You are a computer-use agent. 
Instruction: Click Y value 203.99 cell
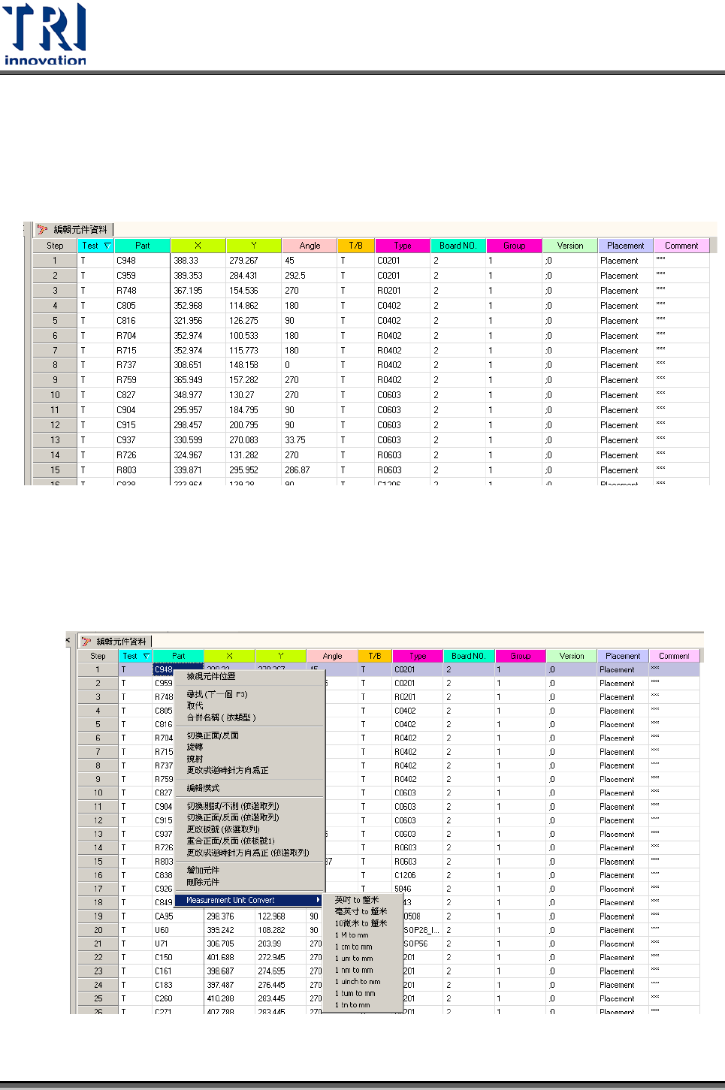281,944
